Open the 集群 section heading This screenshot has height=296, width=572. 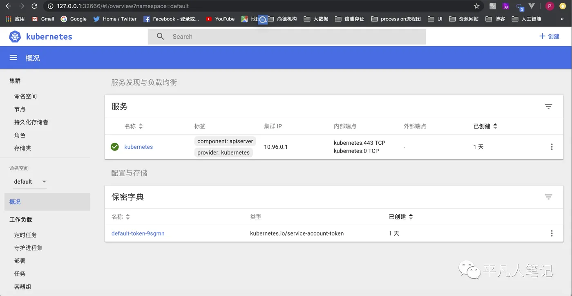pyautogui.click(x=15, y=81)
